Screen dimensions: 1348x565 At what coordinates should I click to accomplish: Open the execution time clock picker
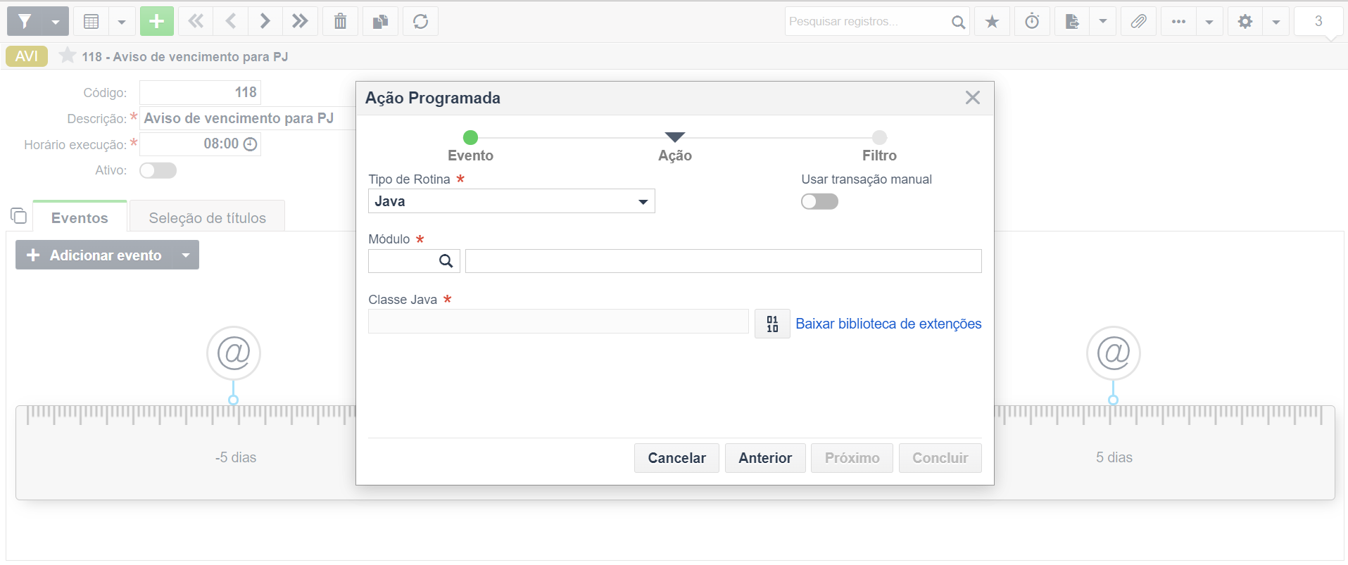250,144
